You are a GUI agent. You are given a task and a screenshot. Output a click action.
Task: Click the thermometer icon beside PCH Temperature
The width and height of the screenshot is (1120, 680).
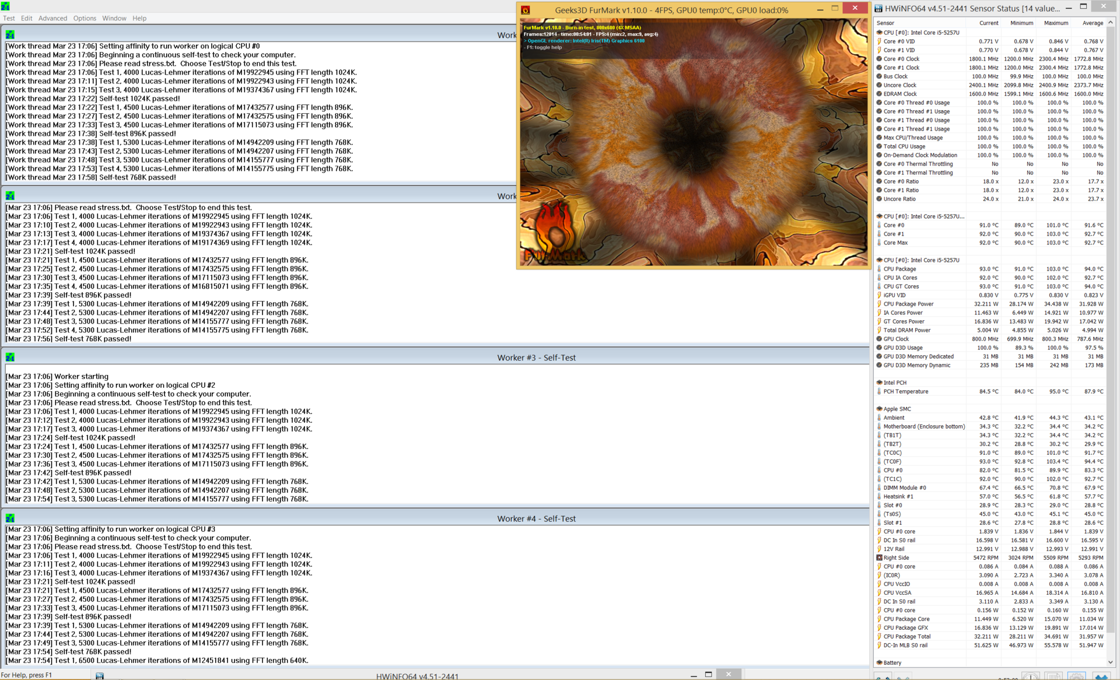tap(879, 391)
